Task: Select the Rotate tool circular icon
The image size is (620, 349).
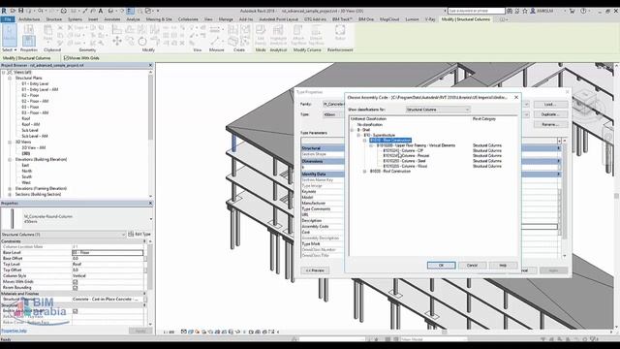Action: click(x=142, y=41)
